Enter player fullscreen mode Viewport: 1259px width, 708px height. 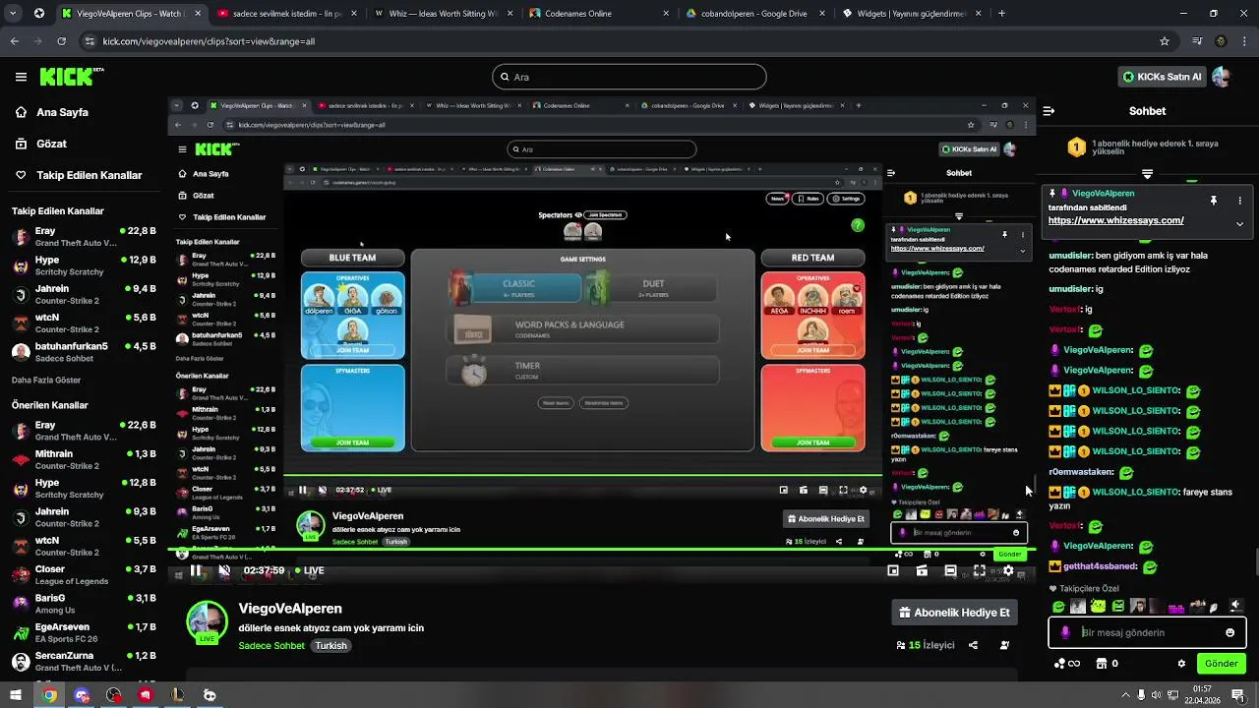pos(980,570)
